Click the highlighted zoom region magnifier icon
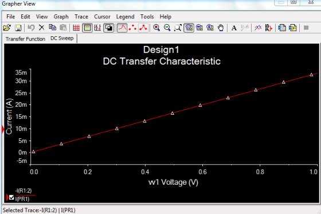Image resolution: width=321 pixels, height=214 pixels. (x=189, y=28)
